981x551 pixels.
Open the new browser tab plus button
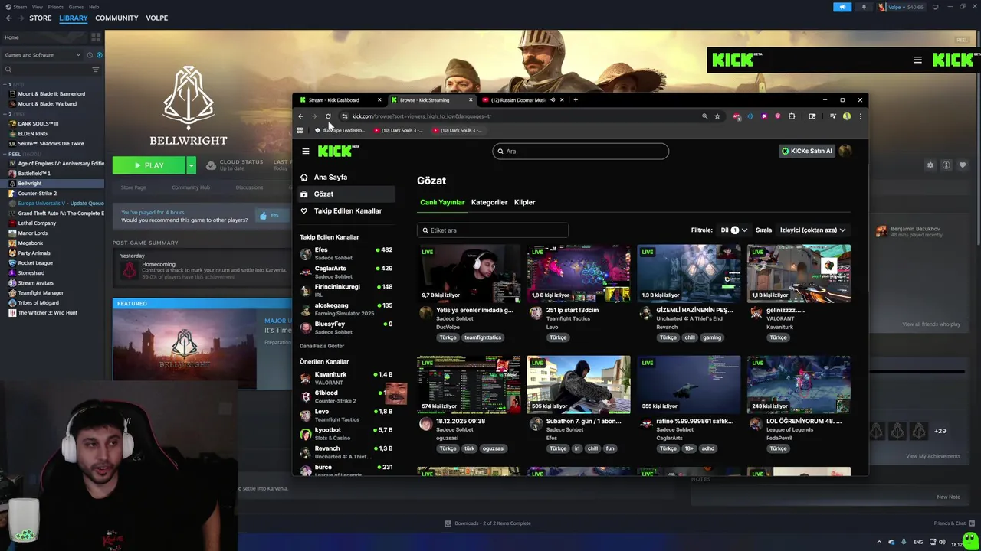coord(576,99)
